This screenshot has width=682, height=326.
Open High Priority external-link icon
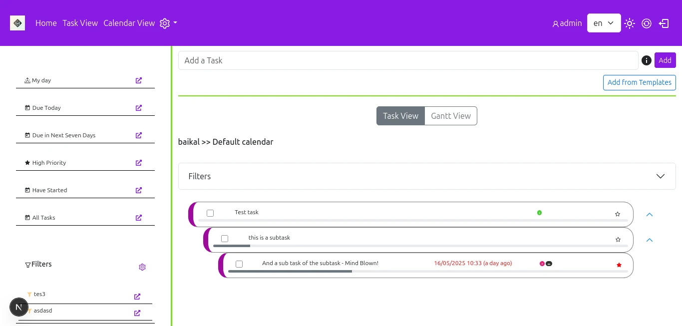(139, 163)
